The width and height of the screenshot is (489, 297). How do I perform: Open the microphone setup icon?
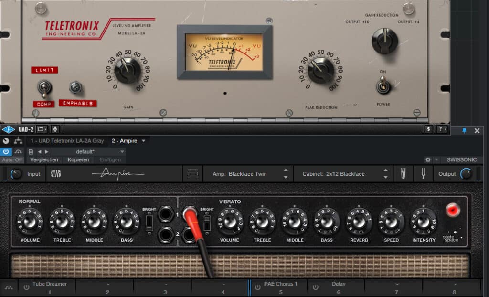point(403,173)
